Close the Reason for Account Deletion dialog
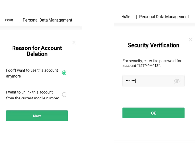 [x=74, y=42]
